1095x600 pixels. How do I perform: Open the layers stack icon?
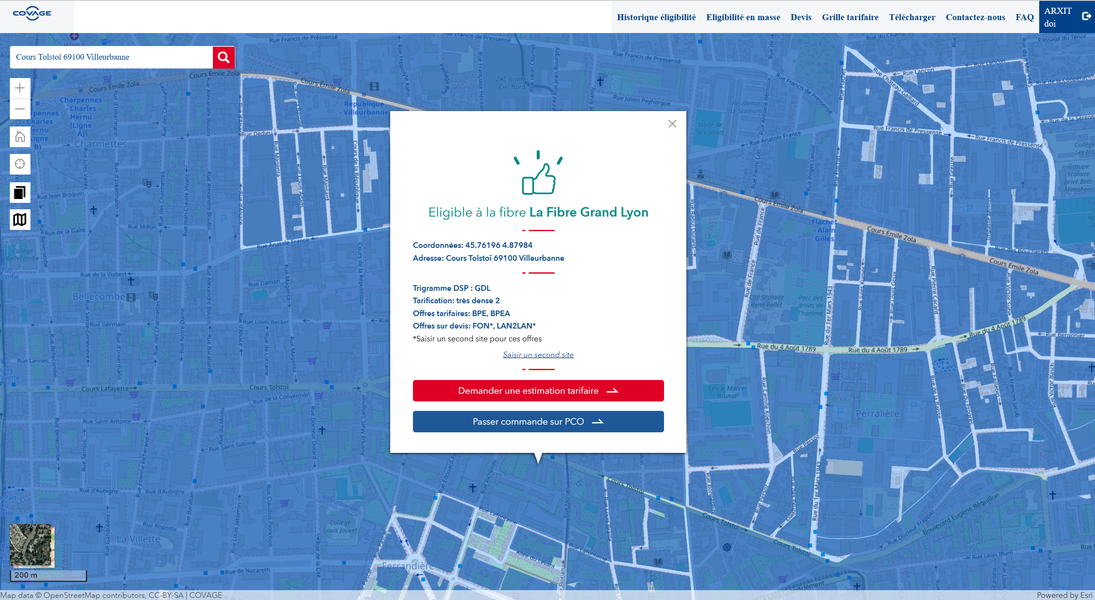(x=20, y=193)
